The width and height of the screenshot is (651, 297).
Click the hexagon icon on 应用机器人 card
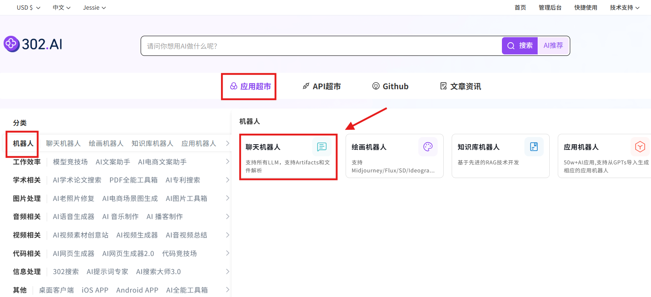pos(640,147)
